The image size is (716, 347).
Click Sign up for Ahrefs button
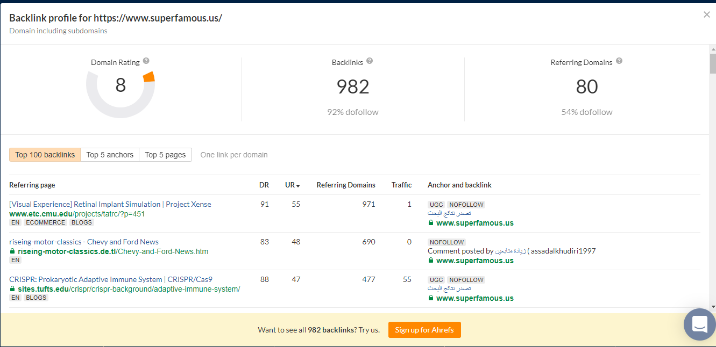pos(424,330)
